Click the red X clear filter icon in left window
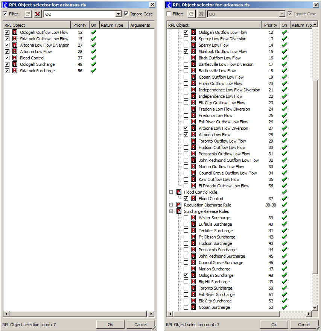This screenshot has height=331, width=321. tap(37, 14)
